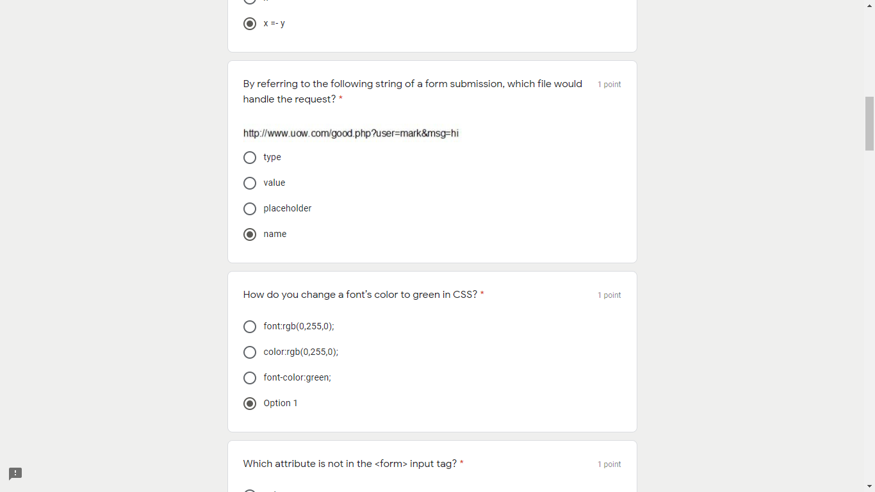Pick 'font:rgb(0,255,0);' as the CSS answer
875x492 pixels.
250,326
